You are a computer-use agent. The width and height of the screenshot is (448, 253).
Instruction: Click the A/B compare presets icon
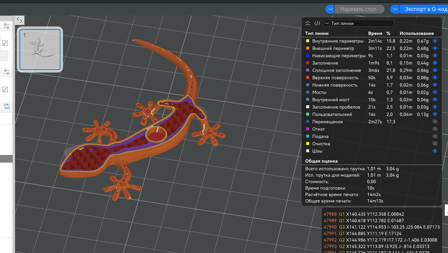[6, 106]
